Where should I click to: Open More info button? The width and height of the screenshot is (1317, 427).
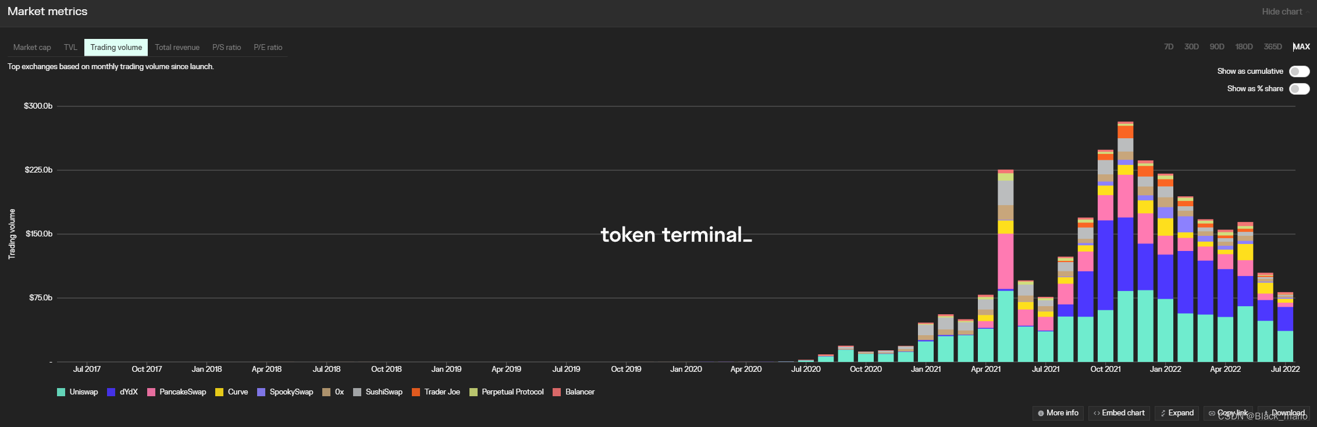[1058, 413]
